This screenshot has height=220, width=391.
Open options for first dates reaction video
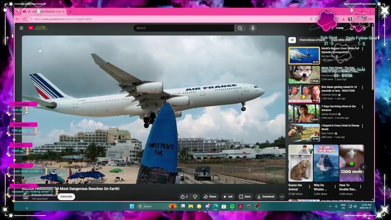362,87
